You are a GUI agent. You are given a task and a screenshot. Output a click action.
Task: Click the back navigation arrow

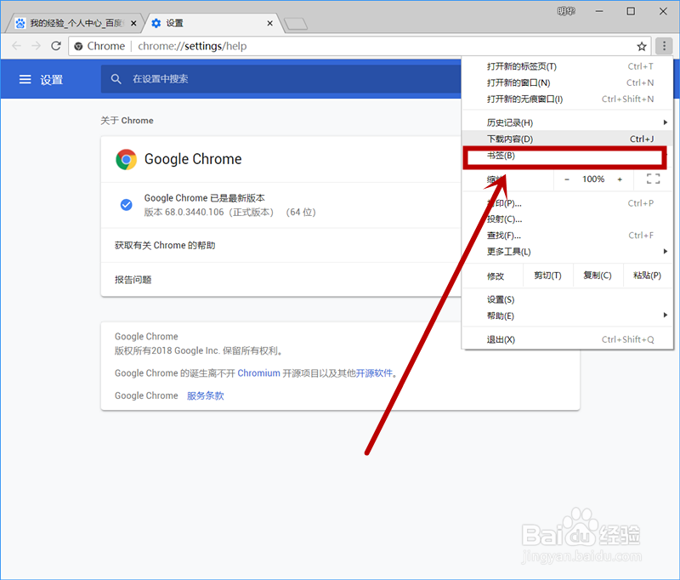click(x=15, y=46)
